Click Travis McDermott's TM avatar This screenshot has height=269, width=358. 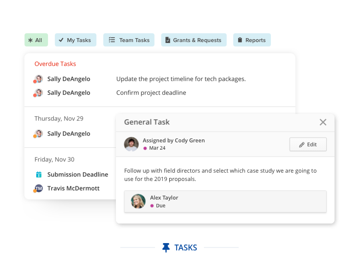[39, 188]
